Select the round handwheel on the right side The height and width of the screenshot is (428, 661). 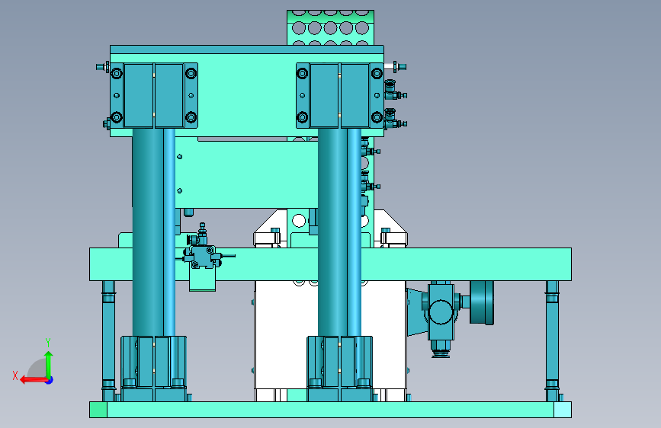[482, 302]
